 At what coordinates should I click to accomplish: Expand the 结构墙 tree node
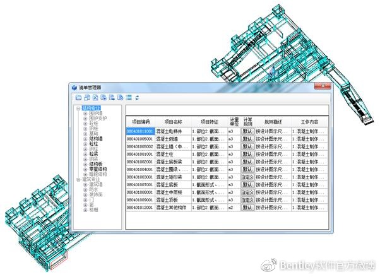pyautogui.click(x=85, y=138)
